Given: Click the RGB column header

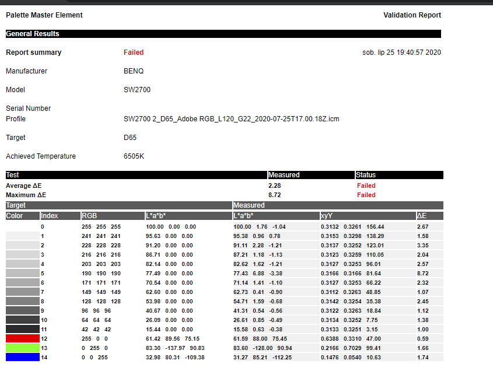Looking at the screenshot, I should [89, 216].
